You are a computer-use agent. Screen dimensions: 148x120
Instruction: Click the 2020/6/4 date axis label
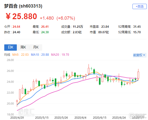click(81, 118)
